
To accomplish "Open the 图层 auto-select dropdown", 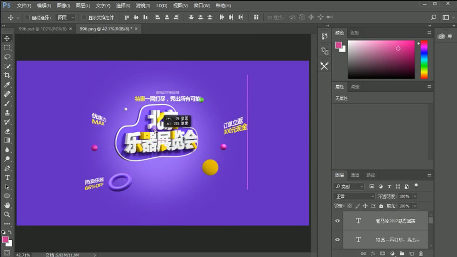I will tap(65, 18).
